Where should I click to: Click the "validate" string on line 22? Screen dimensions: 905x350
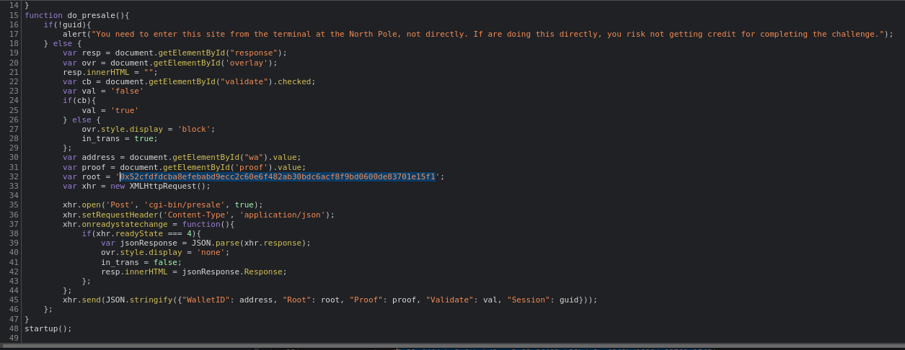click(x=244, y=81)
